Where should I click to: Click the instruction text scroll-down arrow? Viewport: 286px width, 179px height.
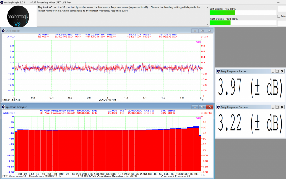208,24
